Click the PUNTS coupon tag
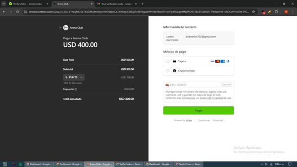Screen dimensions: 297x167 [x=74, y=77]
